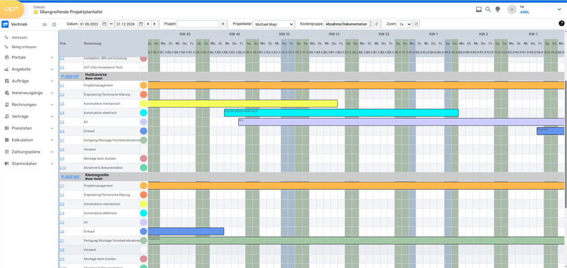
Task: Click the ap+ application logo
Action: 11,10
